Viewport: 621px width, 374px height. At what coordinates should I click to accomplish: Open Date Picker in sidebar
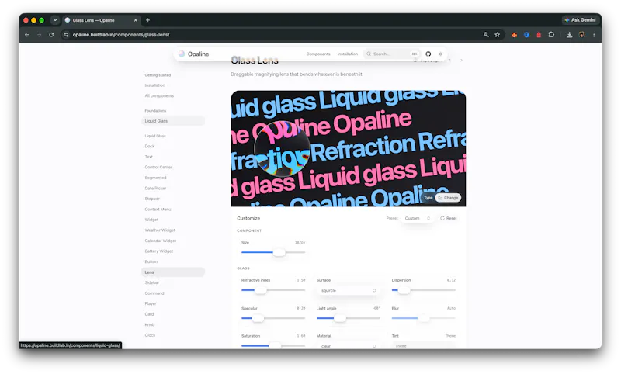pyautogui.click(x=155, y=189)
